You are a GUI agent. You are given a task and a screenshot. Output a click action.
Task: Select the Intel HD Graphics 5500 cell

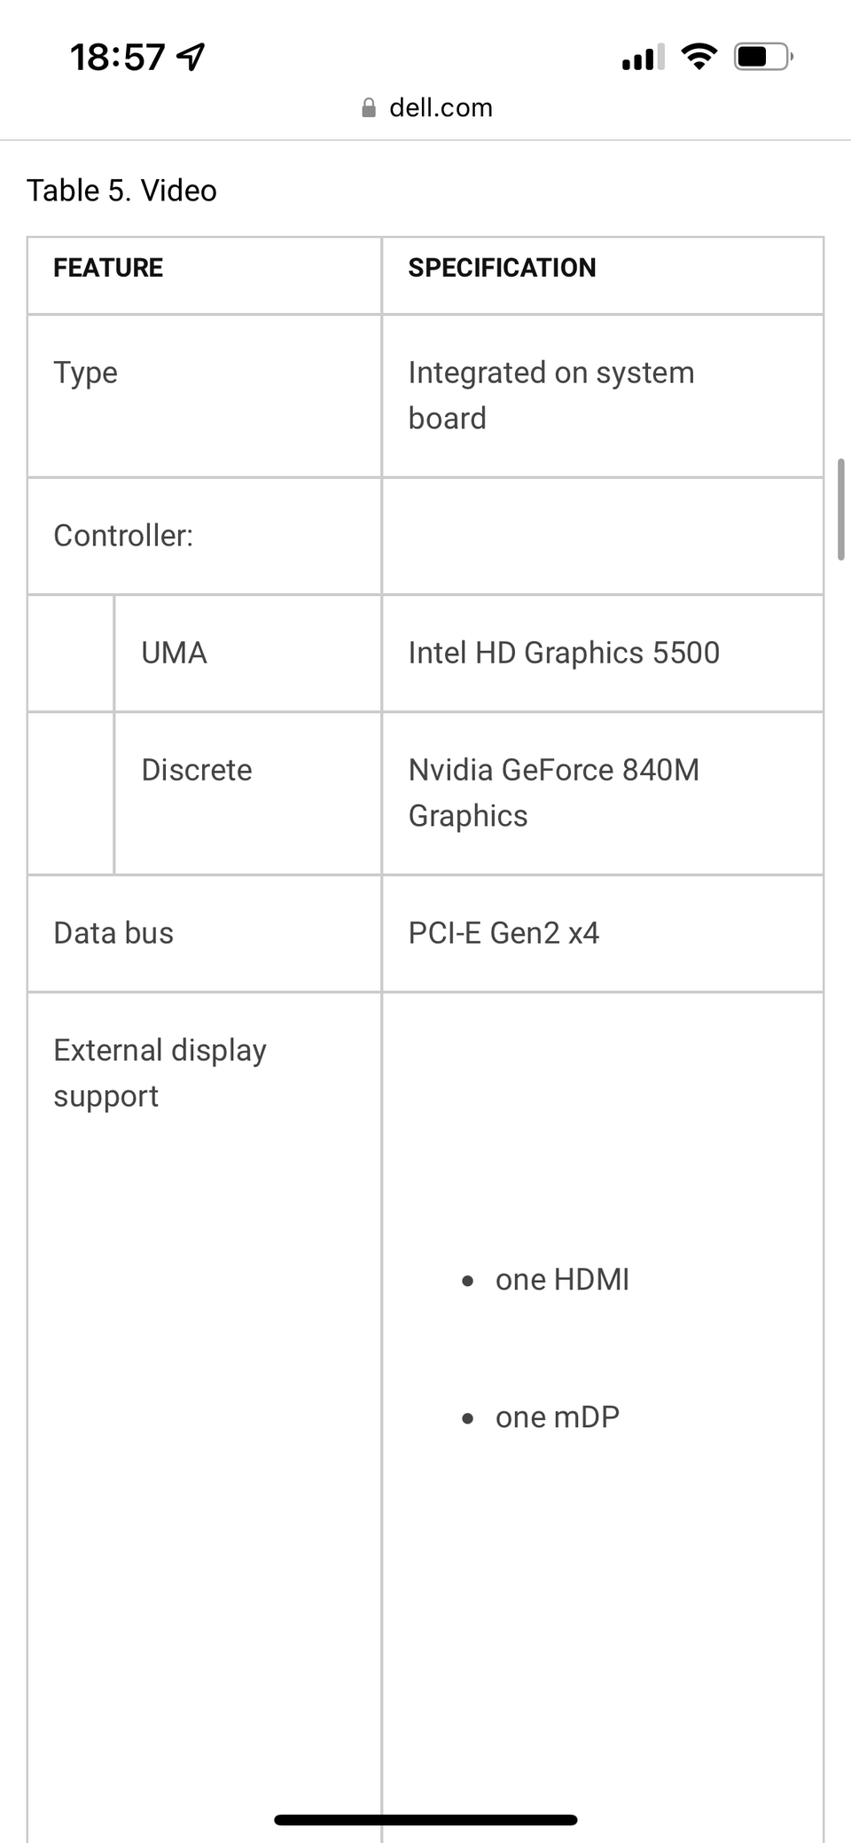click(564, 653)
